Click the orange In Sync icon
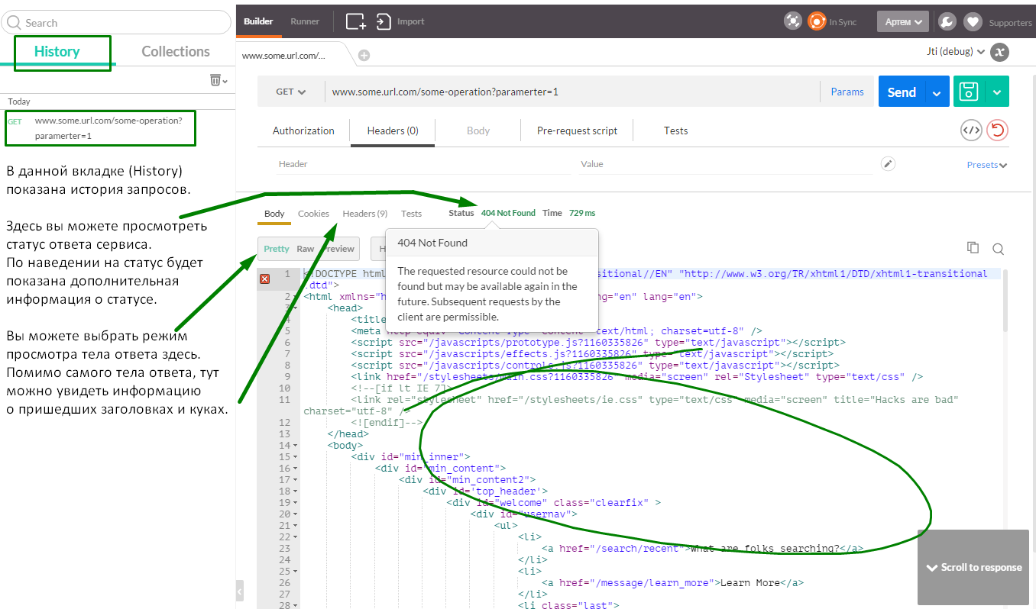Image resolution: width=1036 pixels, height=609 pixels. point(817,21)
